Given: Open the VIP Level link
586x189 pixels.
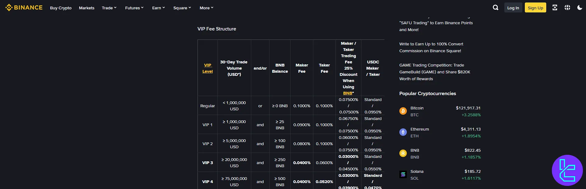Looking at the screenshot, I should pos(207,68).
